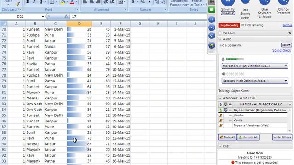Open the Show My Screen dropdown
Screen dimensions: 294x165
click(228, 13)
